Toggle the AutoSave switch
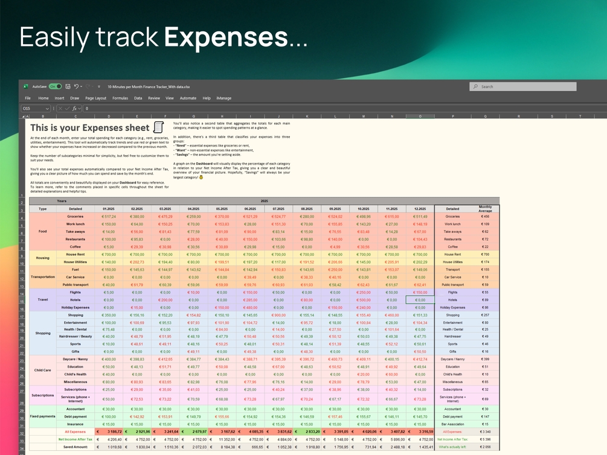The height and width of the screenshot is (455, 607). tap(56, 86)
